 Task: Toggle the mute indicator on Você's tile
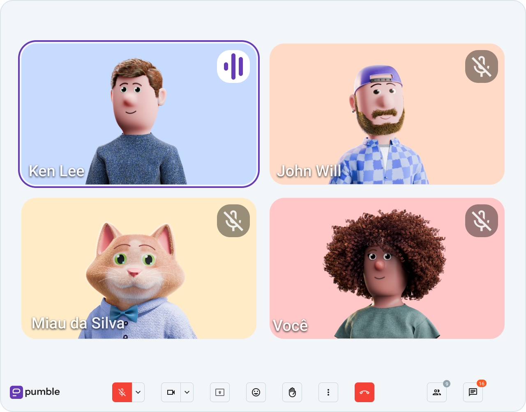coord(481,220)
